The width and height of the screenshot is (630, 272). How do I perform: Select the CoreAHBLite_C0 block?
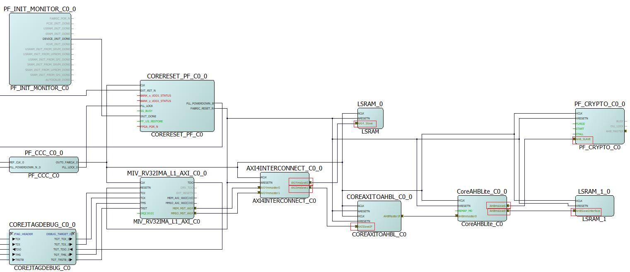coord(482,208)
